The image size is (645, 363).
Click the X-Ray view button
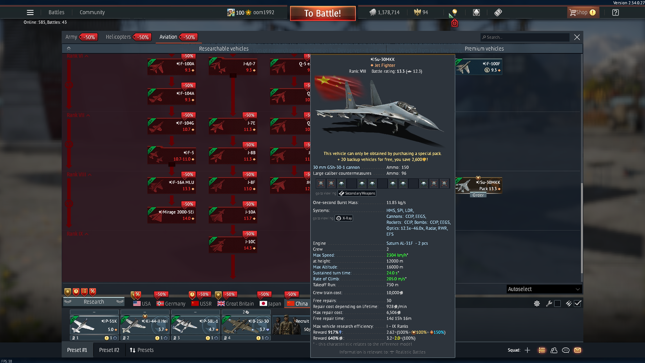[x=344, y=218]
